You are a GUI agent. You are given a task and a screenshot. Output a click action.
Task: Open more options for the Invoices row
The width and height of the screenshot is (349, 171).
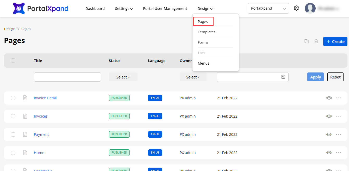[339, 116]
